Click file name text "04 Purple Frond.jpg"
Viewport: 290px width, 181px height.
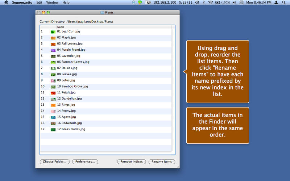[x=71, y=50]
